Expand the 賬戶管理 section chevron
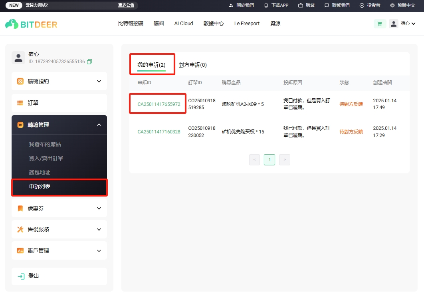The height and width of the screenshot is (296, 424). tap(99, 250)
